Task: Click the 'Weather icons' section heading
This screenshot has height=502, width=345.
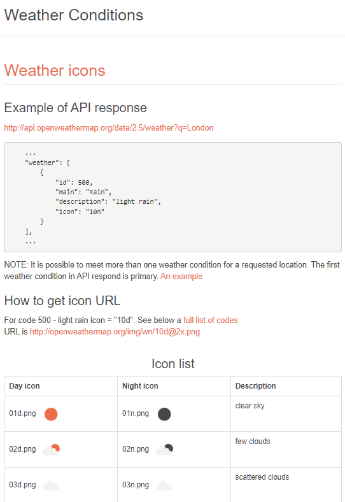Action: click(55, 71)
